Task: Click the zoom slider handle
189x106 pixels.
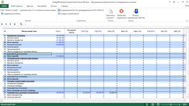Action: click(x=171, y=105)
